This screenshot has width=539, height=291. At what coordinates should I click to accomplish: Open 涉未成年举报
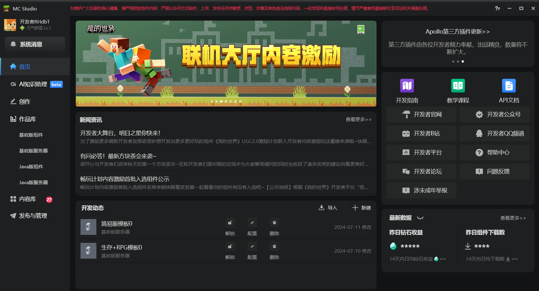421,190
